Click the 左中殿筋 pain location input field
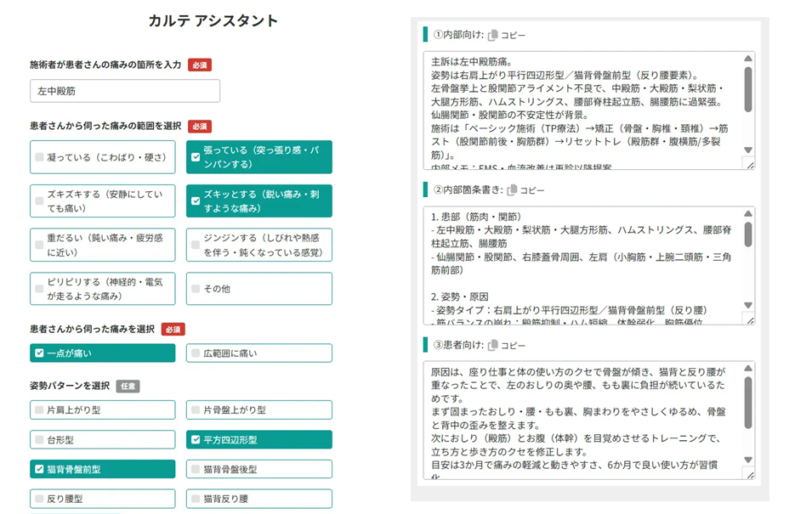 (x=125, y=91)
